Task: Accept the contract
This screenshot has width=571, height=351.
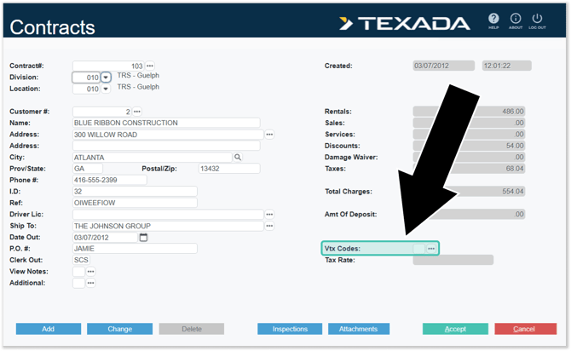Action: click(455, 329)
